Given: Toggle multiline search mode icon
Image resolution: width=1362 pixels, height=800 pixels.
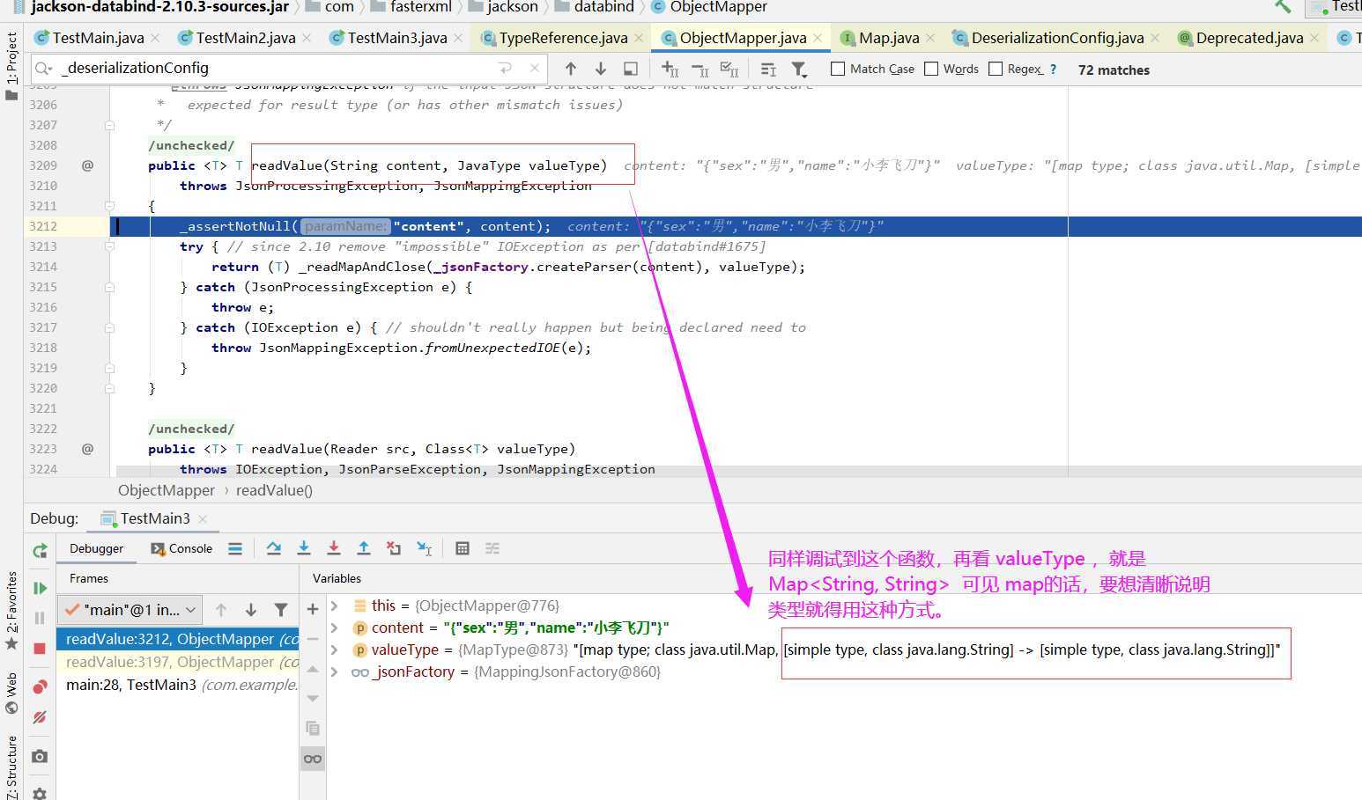Looking at the screenshot, I should (x=768, y=69).
